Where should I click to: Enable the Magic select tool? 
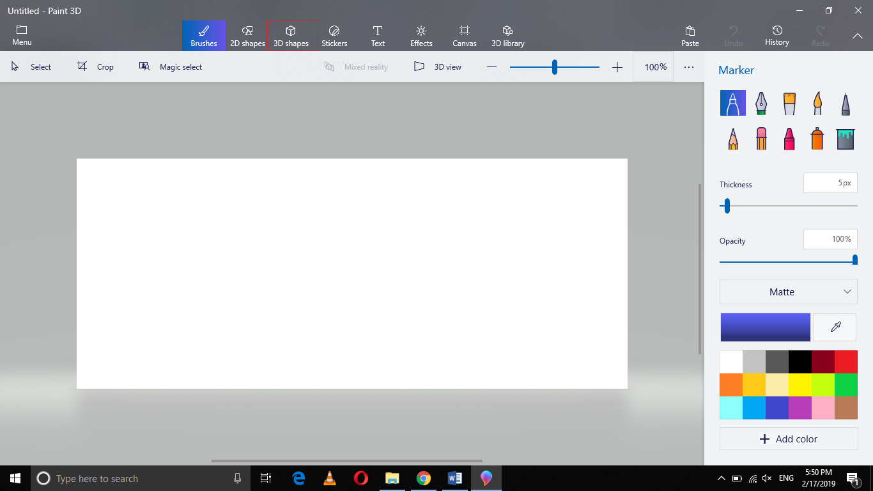[x=170, y=66]
